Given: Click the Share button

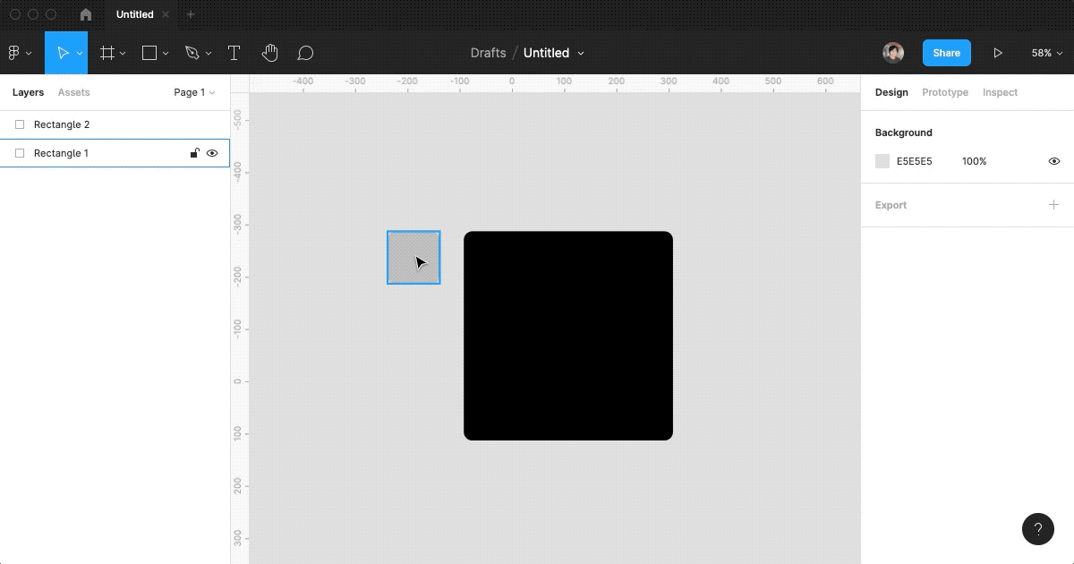Looking at the screenshot, I should (946, 53).
